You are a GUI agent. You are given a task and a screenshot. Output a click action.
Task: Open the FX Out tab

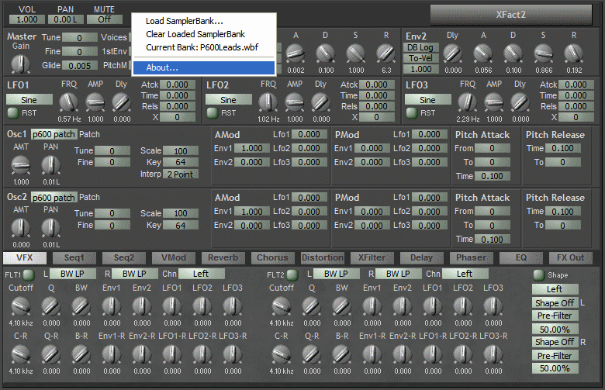point(570,257)
